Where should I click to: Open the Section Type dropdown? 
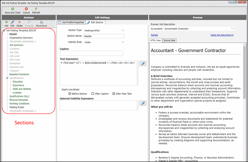(122, 30)
